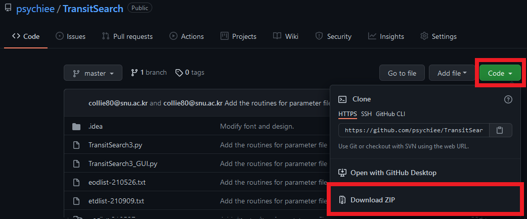This screenshot has height=219, width=527.
Task: Copy clone URL with the clipboard icon
Action: (501, 130)
